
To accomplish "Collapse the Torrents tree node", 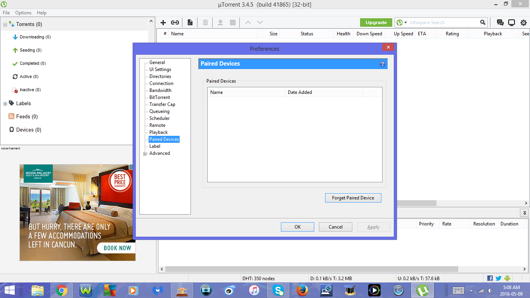I will [x=5, y=24].
